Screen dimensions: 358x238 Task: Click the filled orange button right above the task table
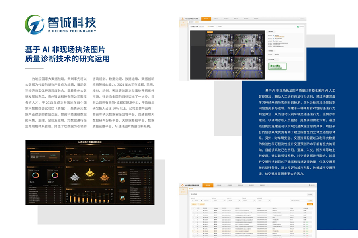point(309,204)
